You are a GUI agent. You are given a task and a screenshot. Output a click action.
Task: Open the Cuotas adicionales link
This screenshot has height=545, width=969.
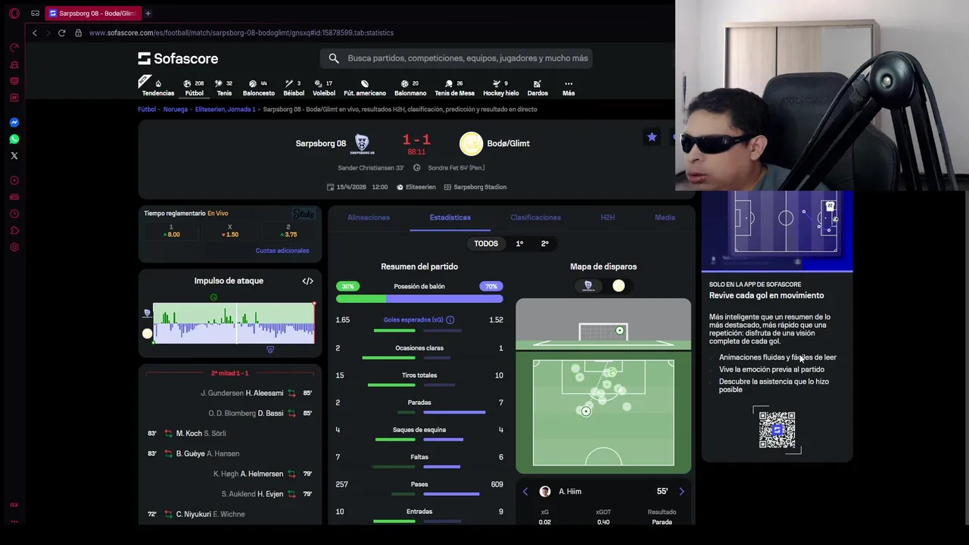click(x=282, y=251)
